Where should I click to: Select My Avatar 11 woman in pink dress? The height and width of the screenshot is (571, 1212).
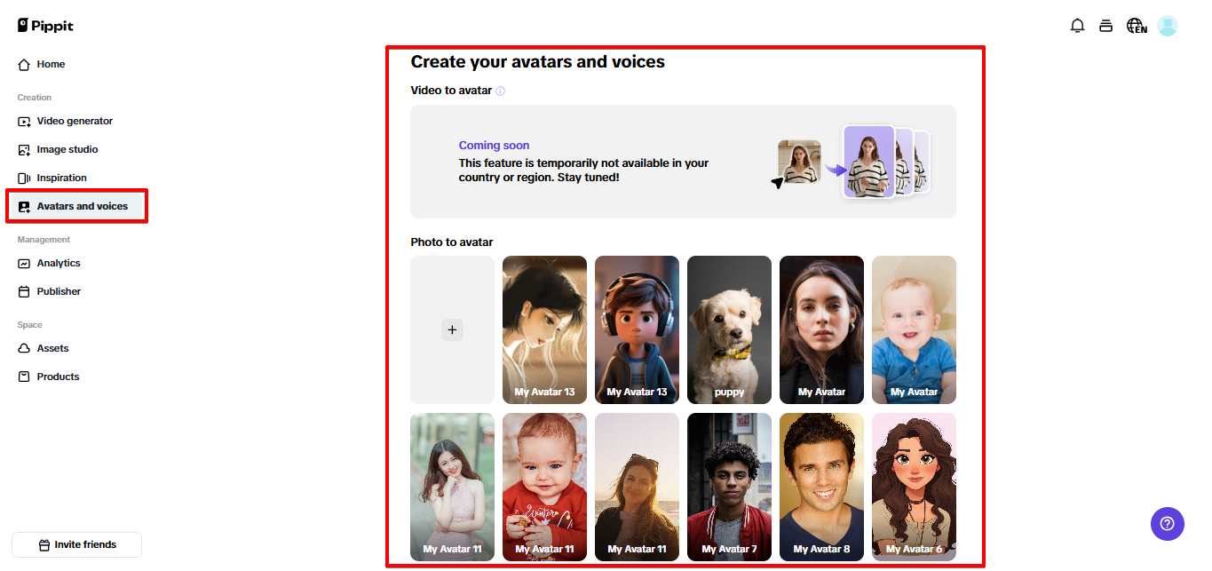click(x=452, y=487)
